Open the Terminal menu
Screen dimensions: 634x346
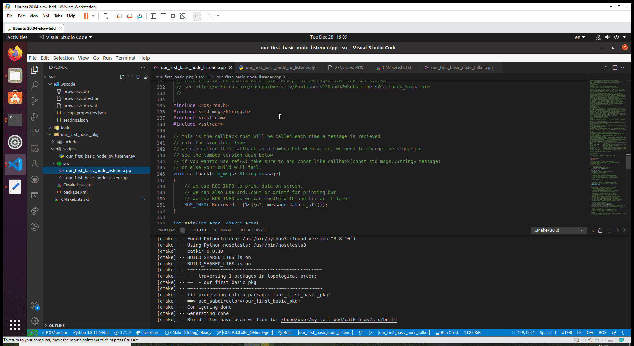(125, 58)
